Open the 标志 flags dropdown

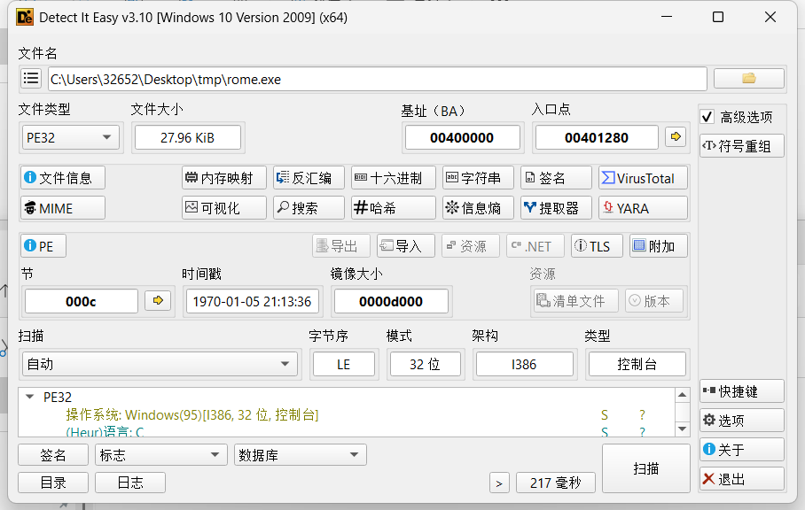[x=160, y=454]
